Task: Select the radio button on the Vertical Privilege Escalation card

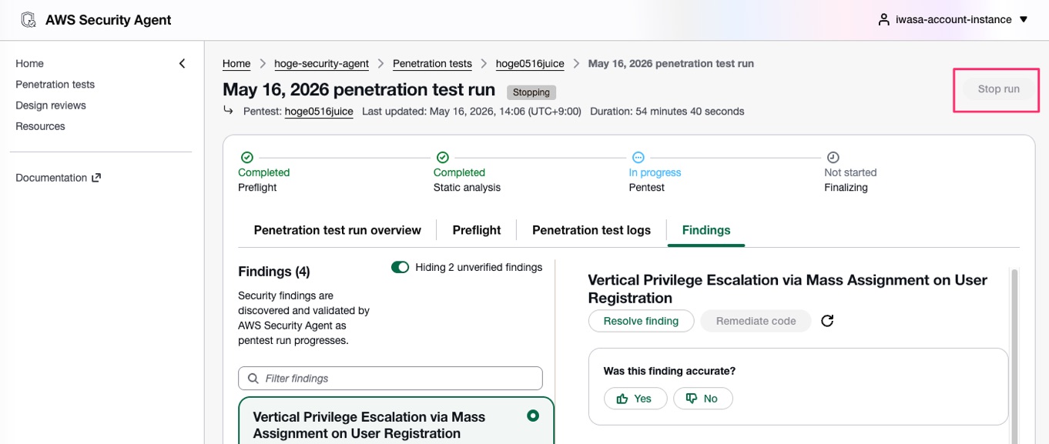Action: [532, 416]
